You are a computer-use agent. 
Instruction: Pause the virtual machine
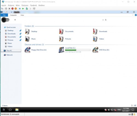tap(20, 9)
